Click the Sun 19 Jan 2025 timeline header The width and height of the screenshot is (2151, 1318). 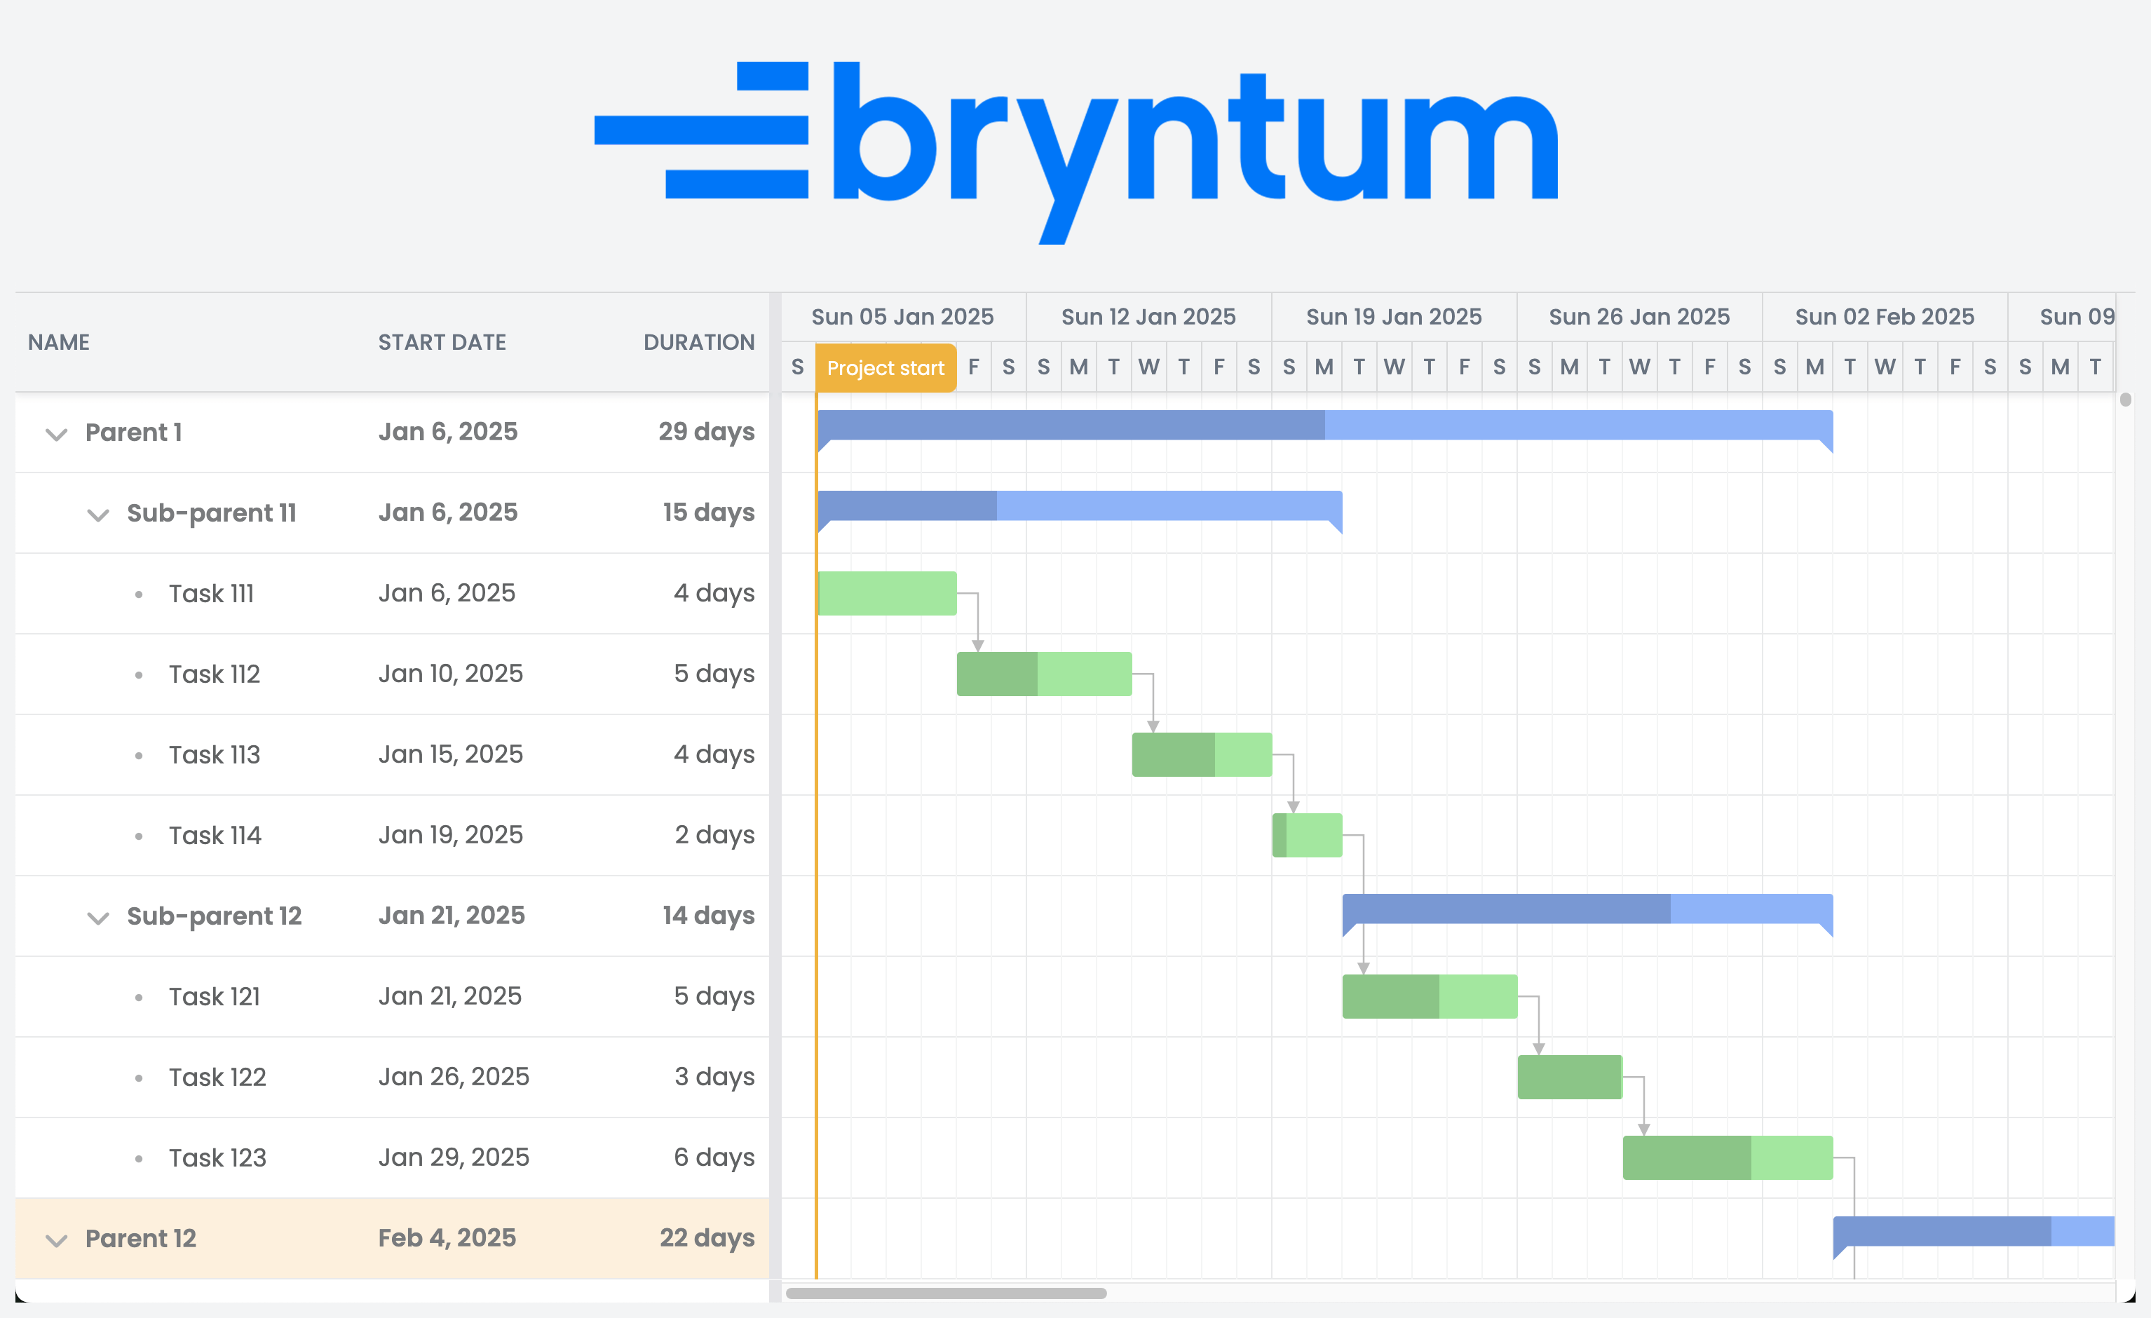point(1393,316)
